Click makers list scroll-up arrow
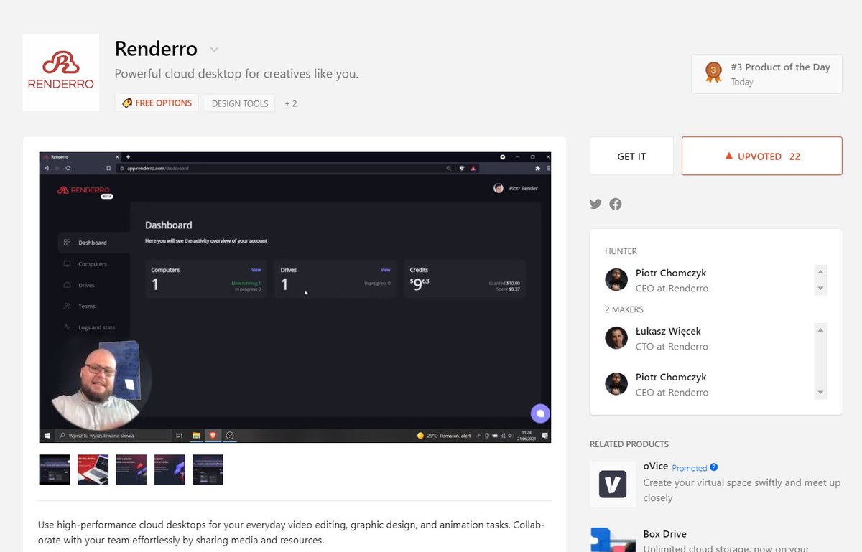The height and width of the screenshot is (552, 862). (820, 329)
